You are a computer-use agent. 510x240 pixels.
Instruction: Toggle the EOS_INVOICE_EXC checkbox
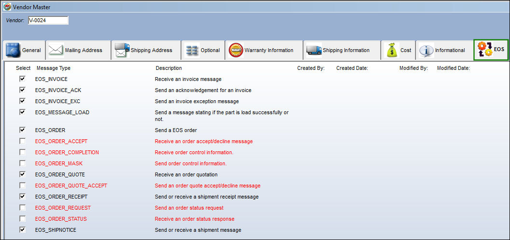[23, 101]
